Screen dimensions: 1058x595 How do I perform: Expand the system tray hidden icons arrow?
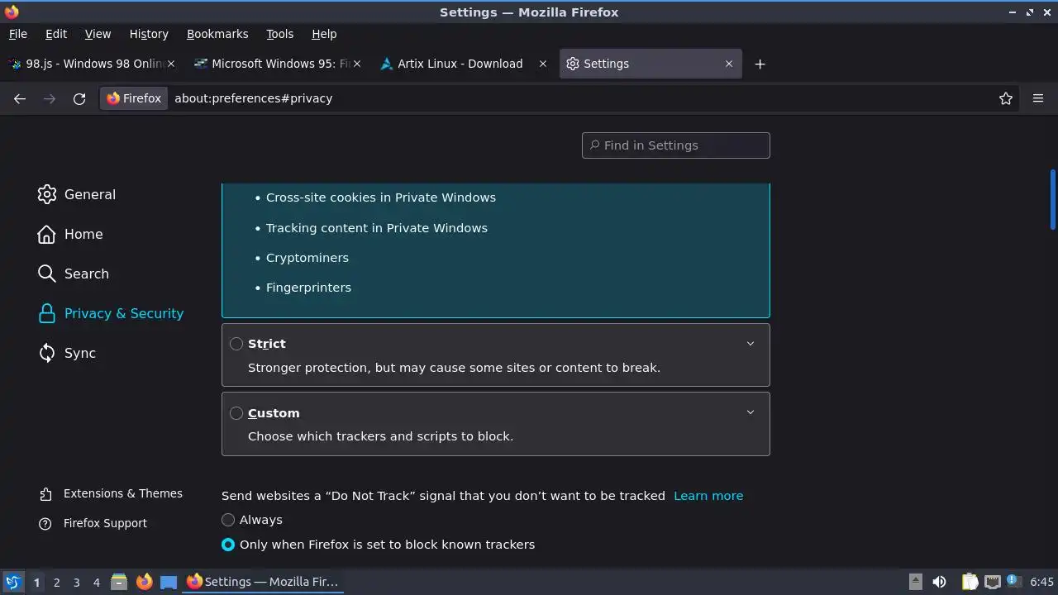(916, 582)
